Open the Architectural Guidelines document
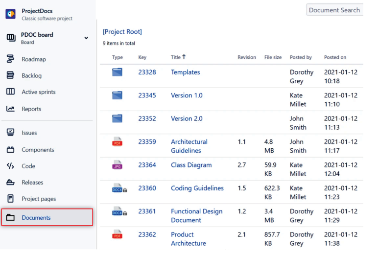This screenshot has height=253, width=379. [x=189, y=146]
